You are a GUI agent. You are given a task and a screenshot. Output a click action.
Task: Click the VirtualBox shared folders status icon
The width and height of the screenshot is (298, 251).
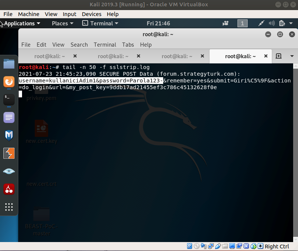pyautogui.click(x=225, y=246)
